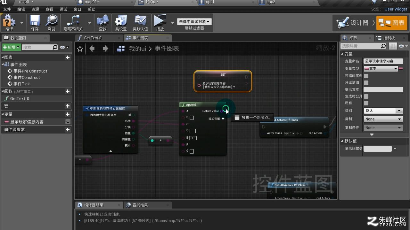Click Actor Class browse magnifier on Get All Actors node
The width and height of the screenshot is (410, 230).
coord(301,133)
